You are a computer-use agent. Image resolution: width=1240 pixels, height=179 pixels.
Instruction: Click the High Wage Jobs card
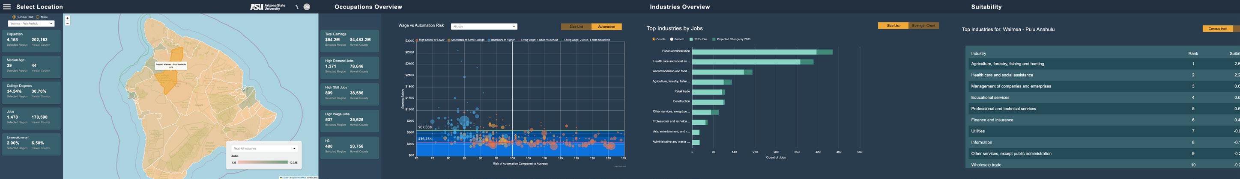pyautogui.click(x=350, y=121)
